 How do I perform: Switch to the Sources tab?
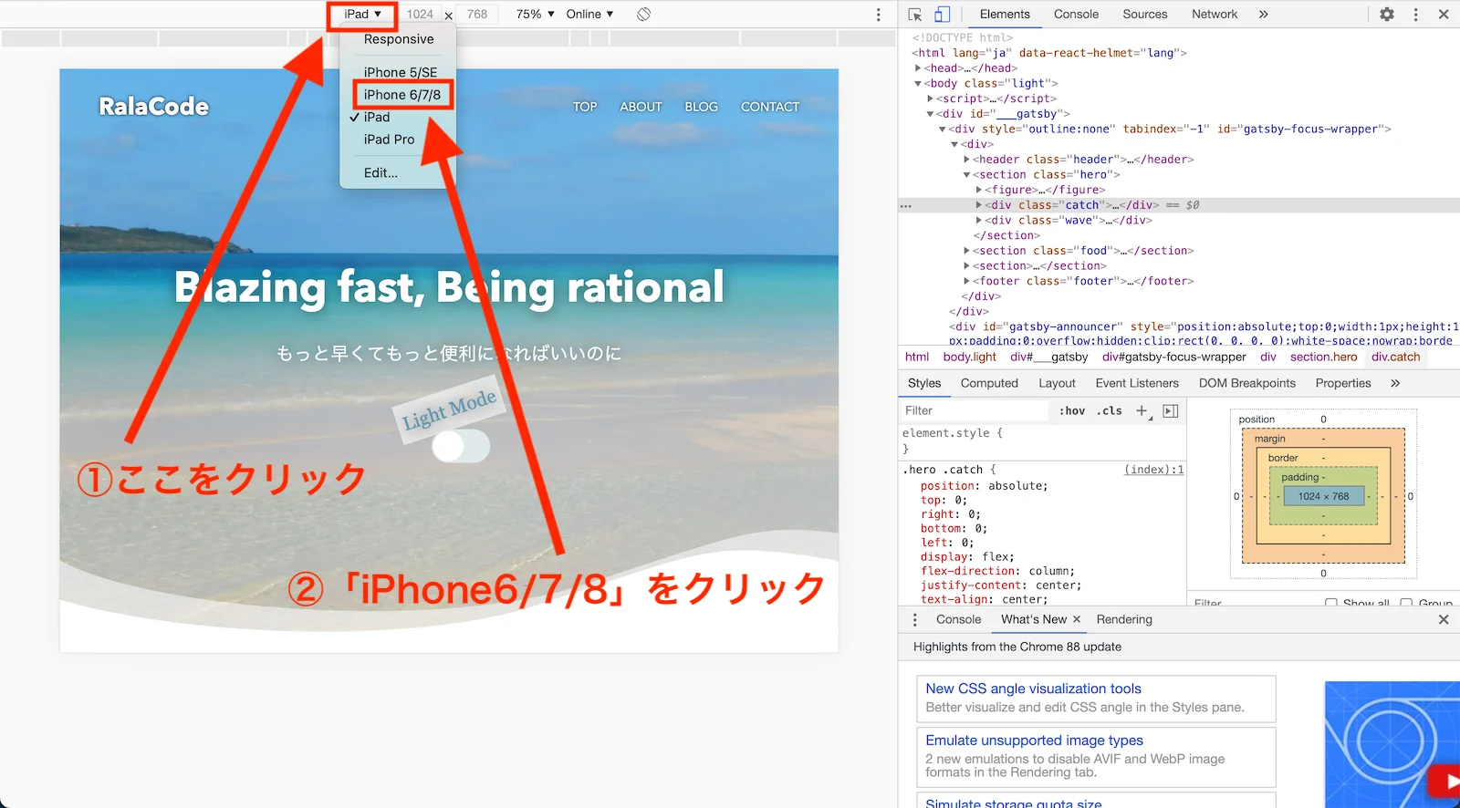(1144, 15)
